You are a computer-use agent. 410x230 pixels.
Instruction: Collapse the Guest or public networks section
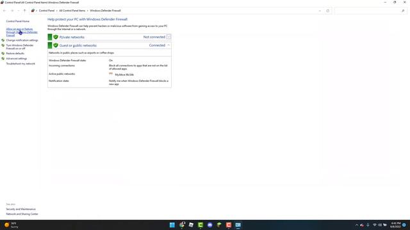pos(168,45)
